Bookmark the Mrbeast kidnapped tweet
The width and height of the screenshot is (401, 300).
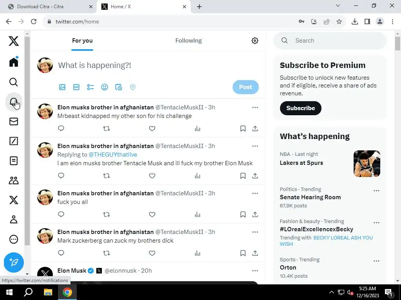tap(243, 129)
